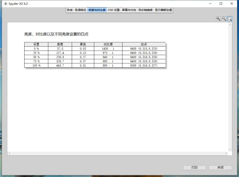Select the 亮度与对比度 tab
239x177 pixels.
(97, 10)
